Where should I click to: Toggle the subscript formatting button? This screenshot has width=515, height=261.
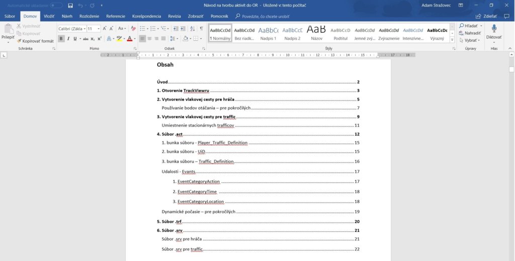93,39
